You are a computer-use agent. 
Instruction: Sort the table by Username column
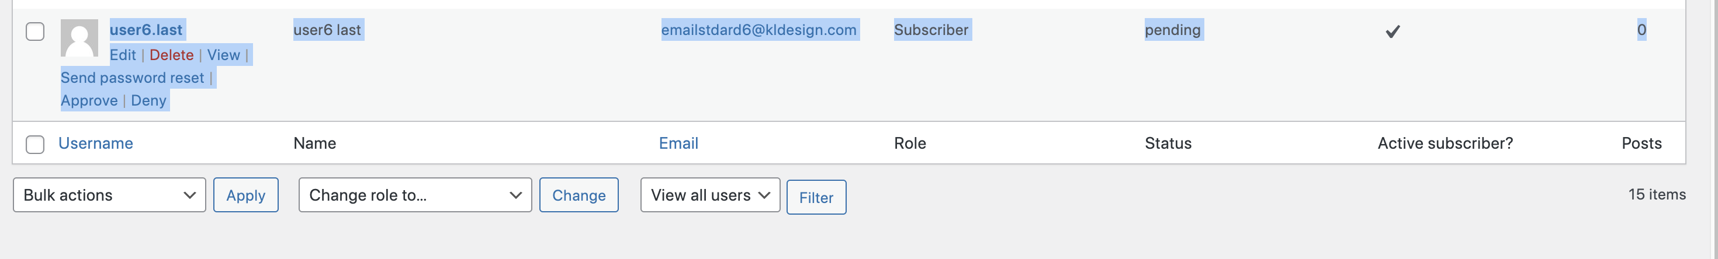[96, 143]
